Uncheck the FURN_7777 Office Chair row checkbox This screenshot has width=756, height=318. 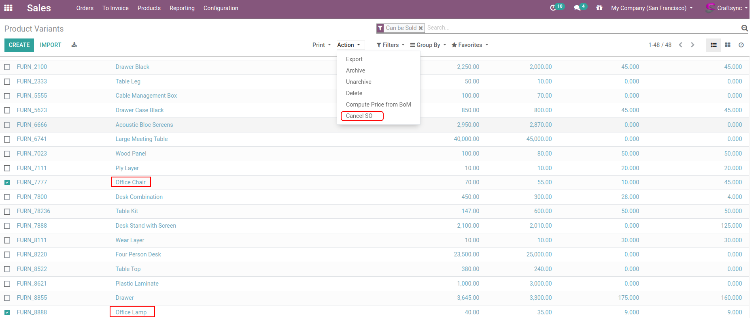pos(7,183)
